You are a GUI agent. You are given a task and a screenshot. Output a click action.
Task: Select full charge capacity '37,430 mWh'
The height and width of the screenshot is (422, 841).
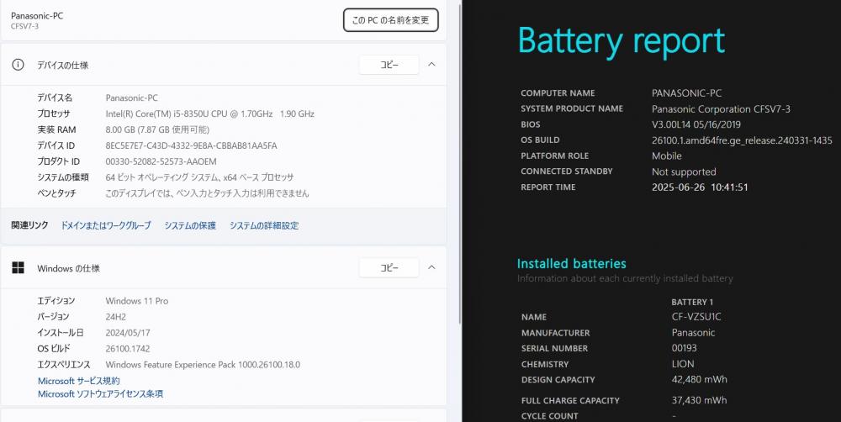click(700, 400)
